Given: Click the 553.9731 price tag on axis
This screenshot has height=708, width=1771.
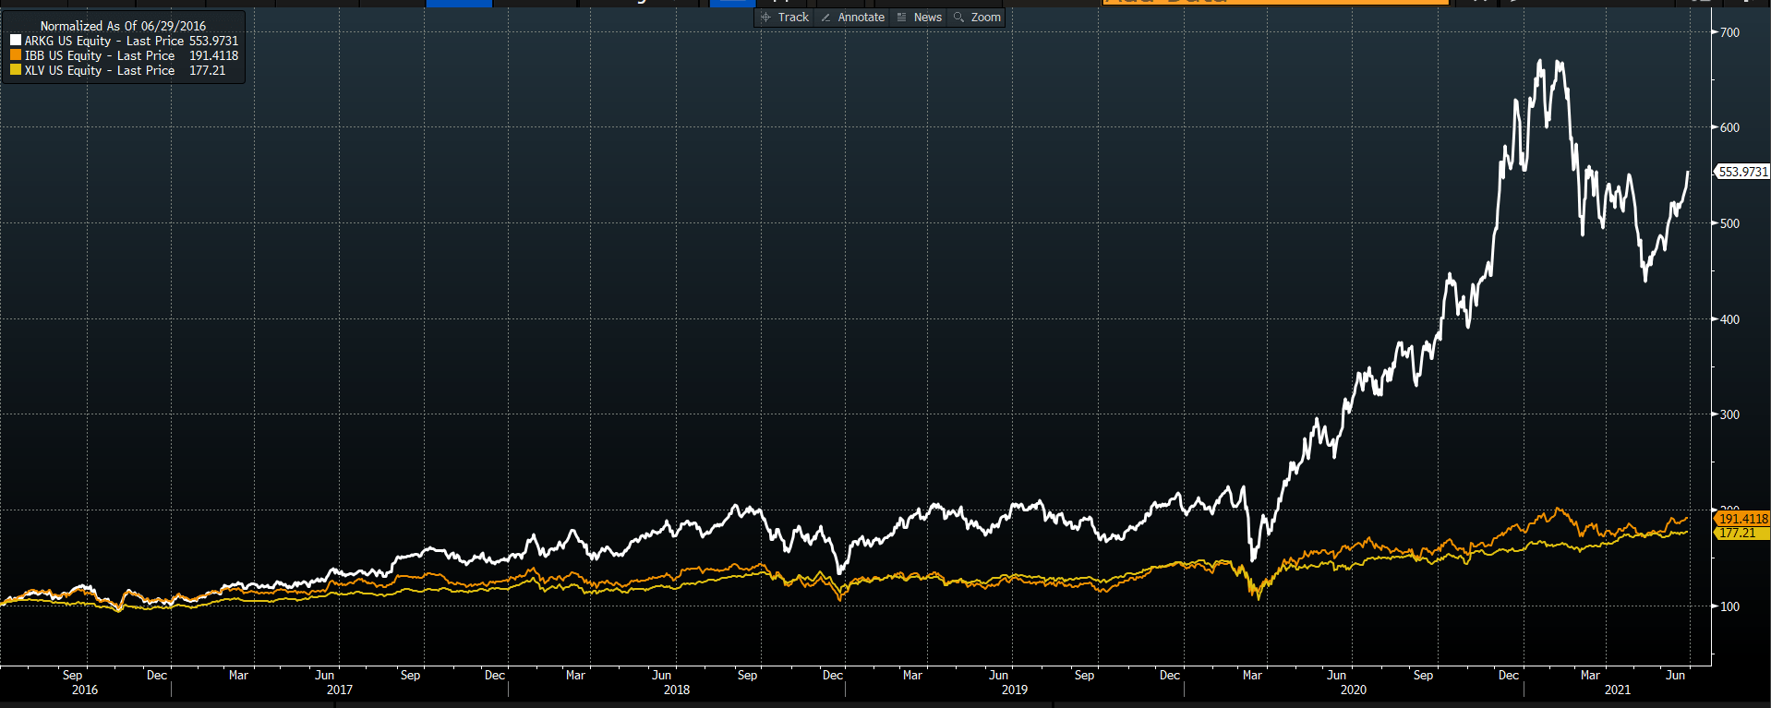Looking at the screenshot, I should [1742, 172].
